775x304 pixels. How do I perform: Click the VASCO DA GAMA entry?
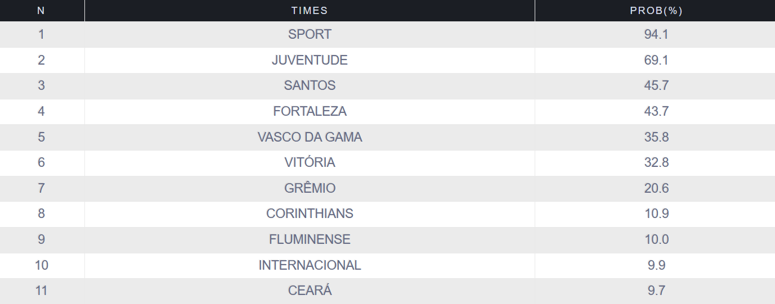click(x=310, y=137)
